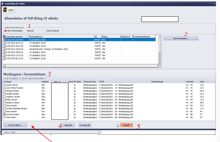Select the 'Klar til forsendelse' radio button
Viewport: 220px width, 142px height.
5,31
